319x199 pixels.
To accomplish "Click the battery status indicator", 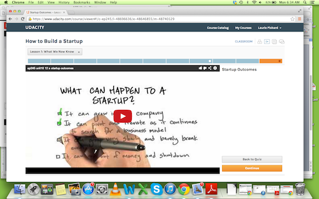I will click(x=271, y=2).
